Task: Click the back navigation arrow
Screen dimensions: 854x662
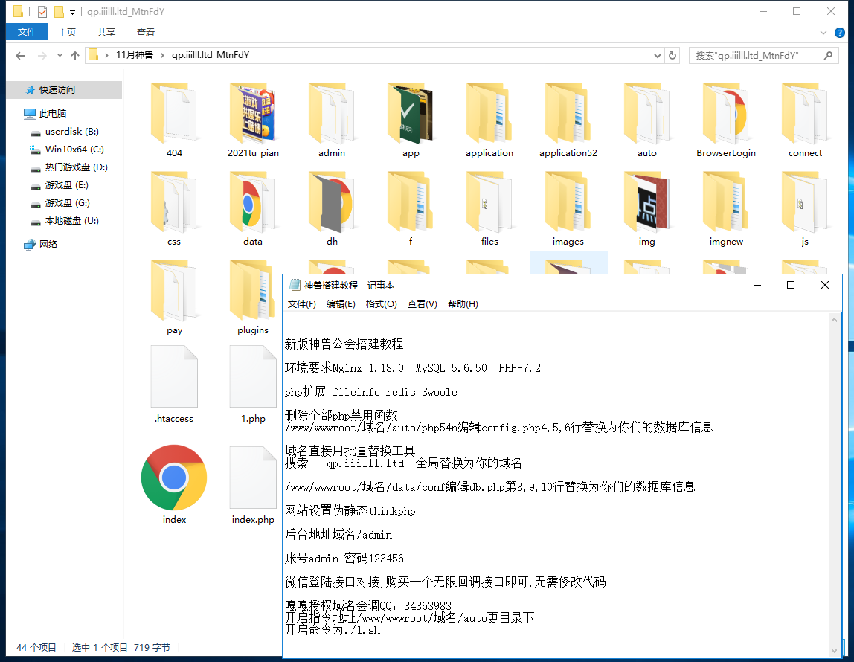Action: click(19, 55)
